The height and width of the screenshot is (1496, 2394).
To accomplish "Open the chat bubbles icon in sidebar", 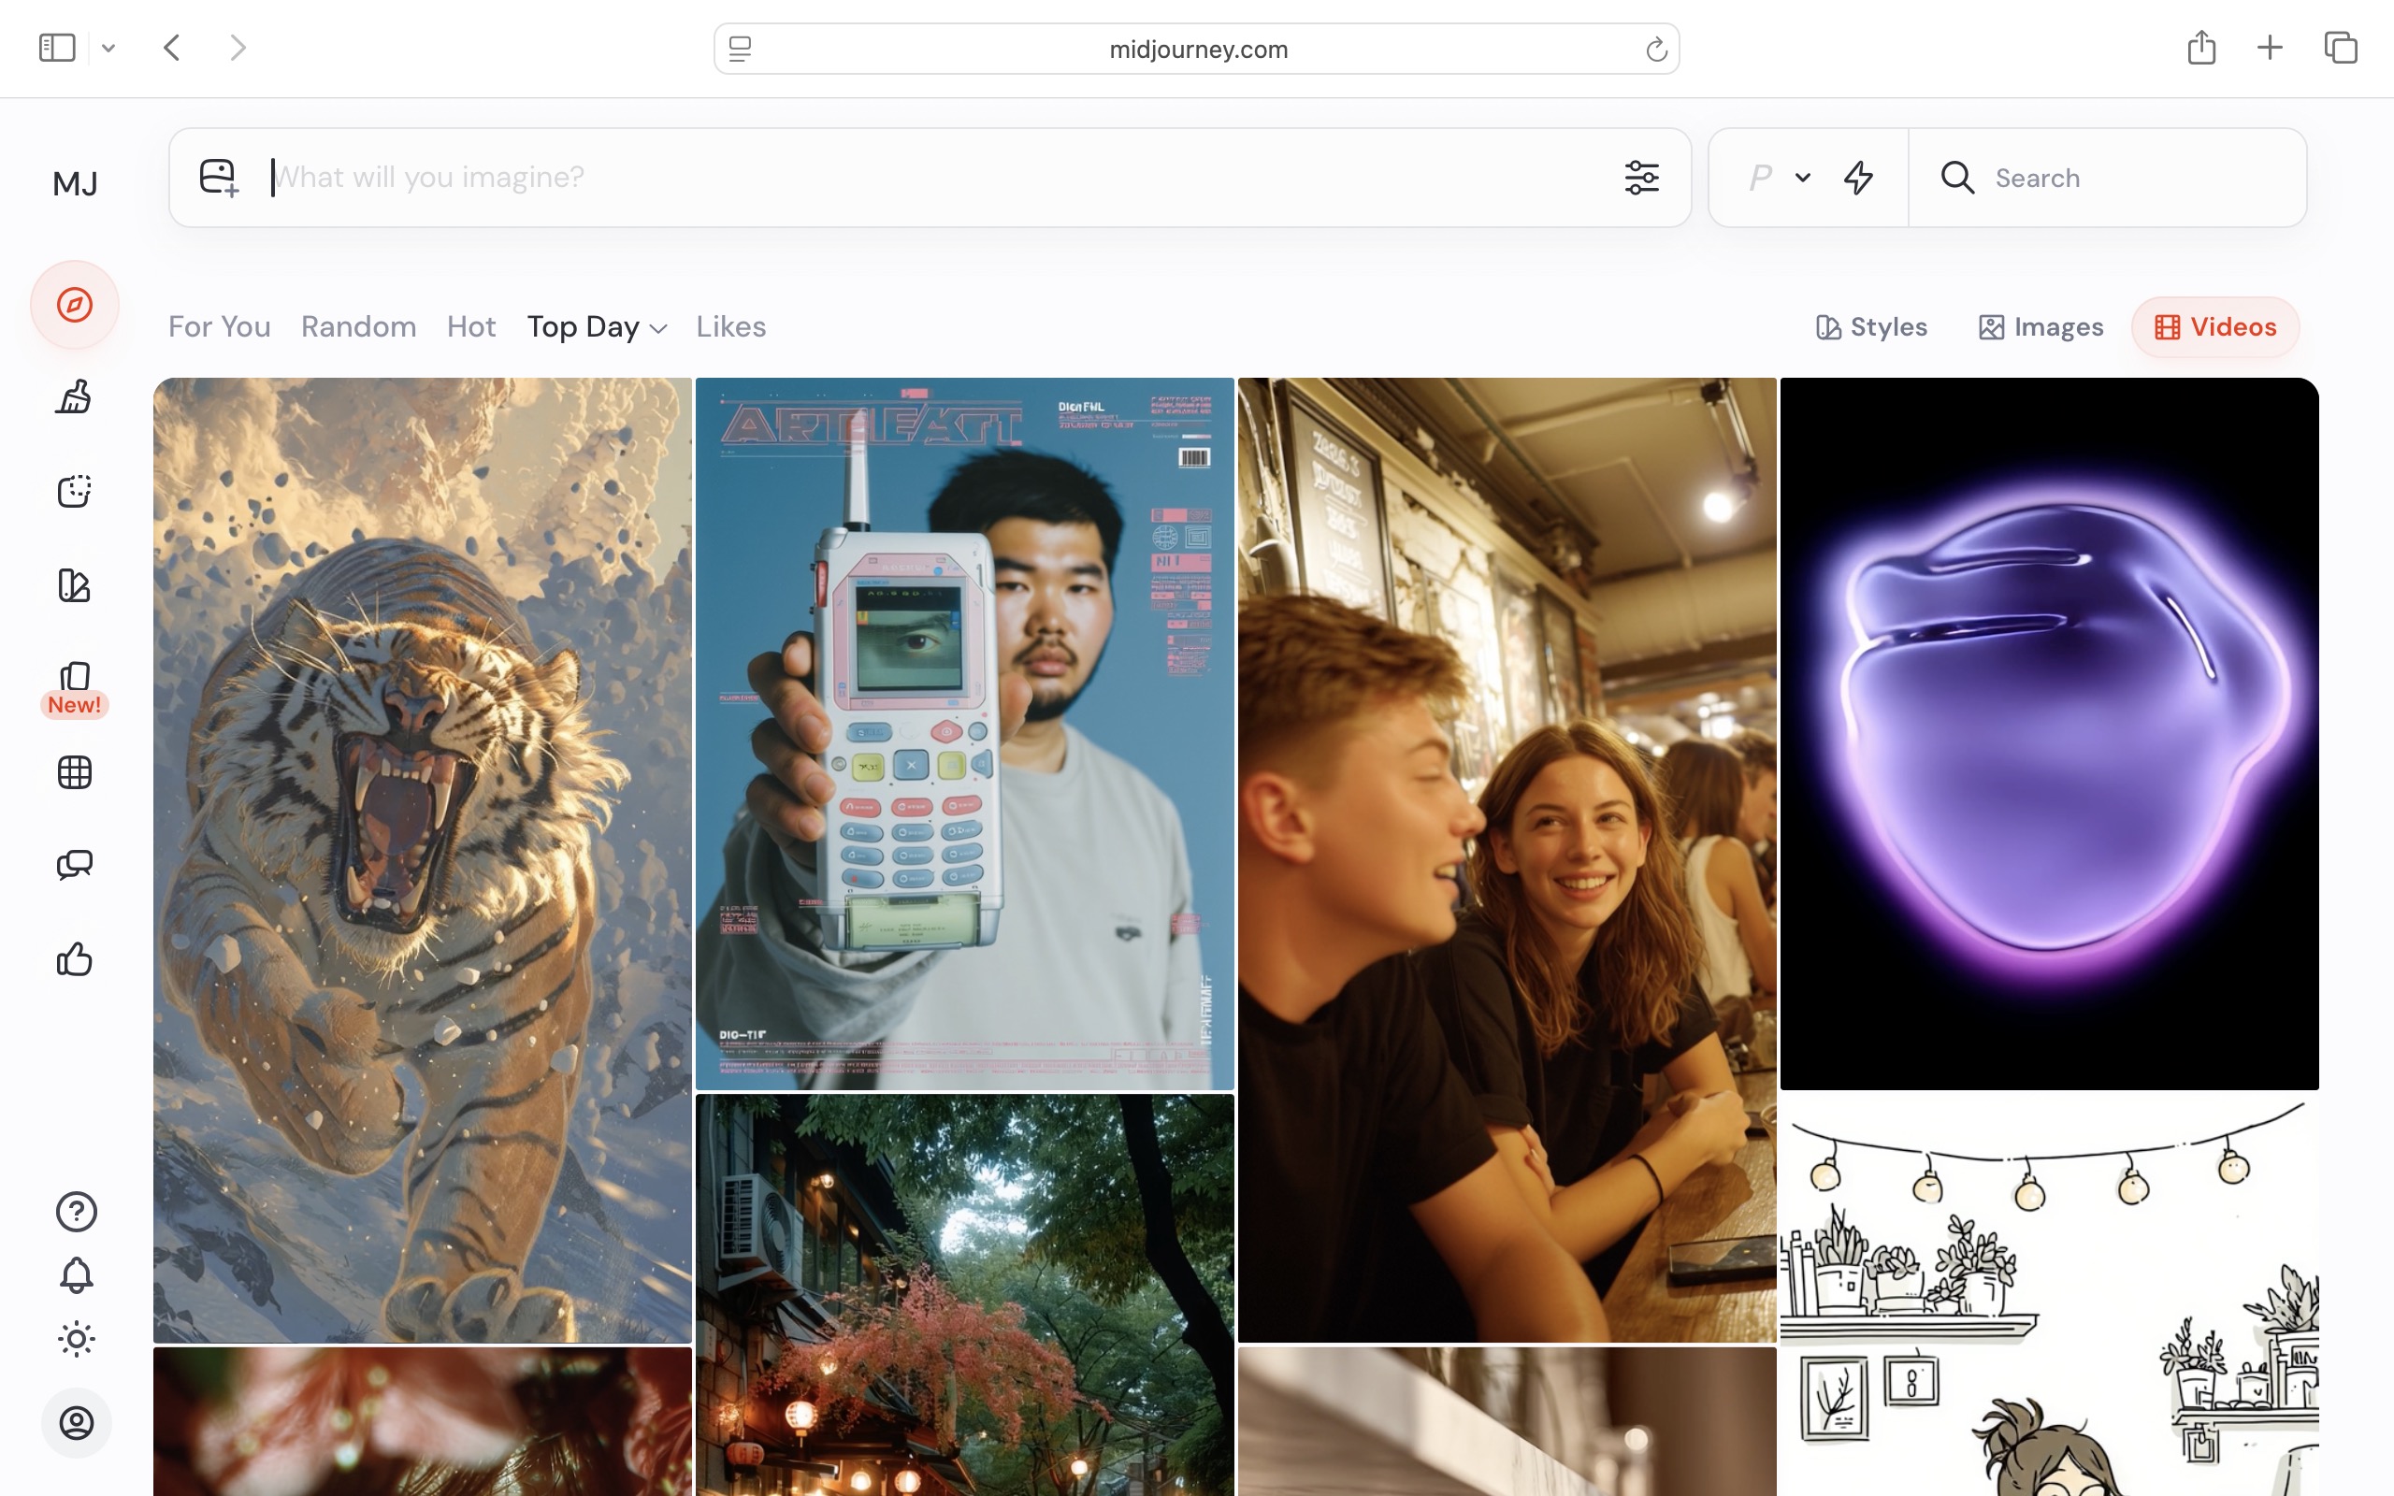I will pyautogui.click(x=74, y=865).
